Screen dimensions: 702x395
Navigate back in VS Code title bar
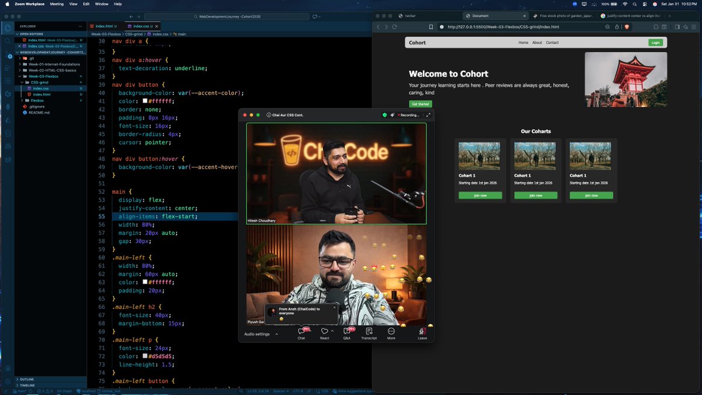[131, 16]
